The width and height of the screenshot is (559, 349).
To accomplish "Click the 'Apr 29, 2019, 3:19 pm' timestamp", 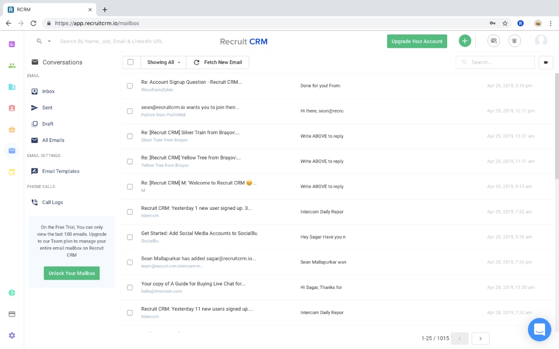I will coord(510,86).
